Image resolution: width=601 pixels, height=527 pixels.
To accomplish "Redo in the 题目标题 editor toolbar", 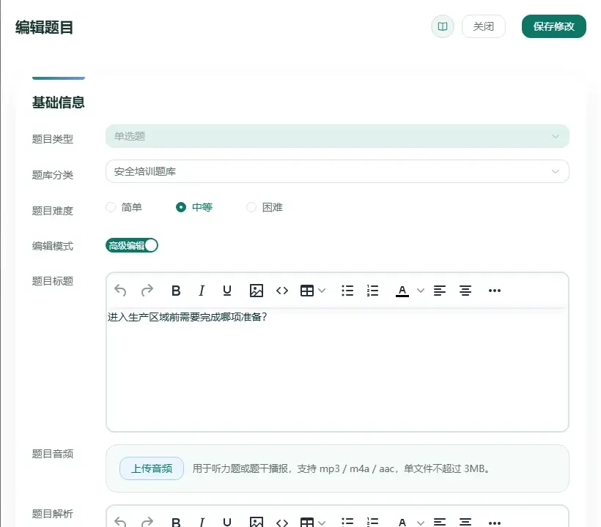I will [x=147, y=291].
